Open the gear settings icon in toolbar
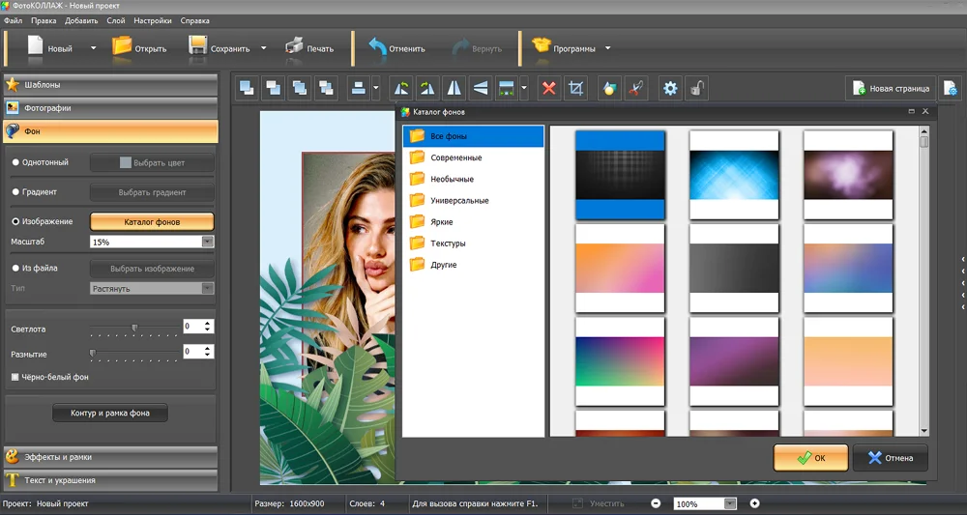The width and height of the screenshot is (967, 515). (670, 89)
